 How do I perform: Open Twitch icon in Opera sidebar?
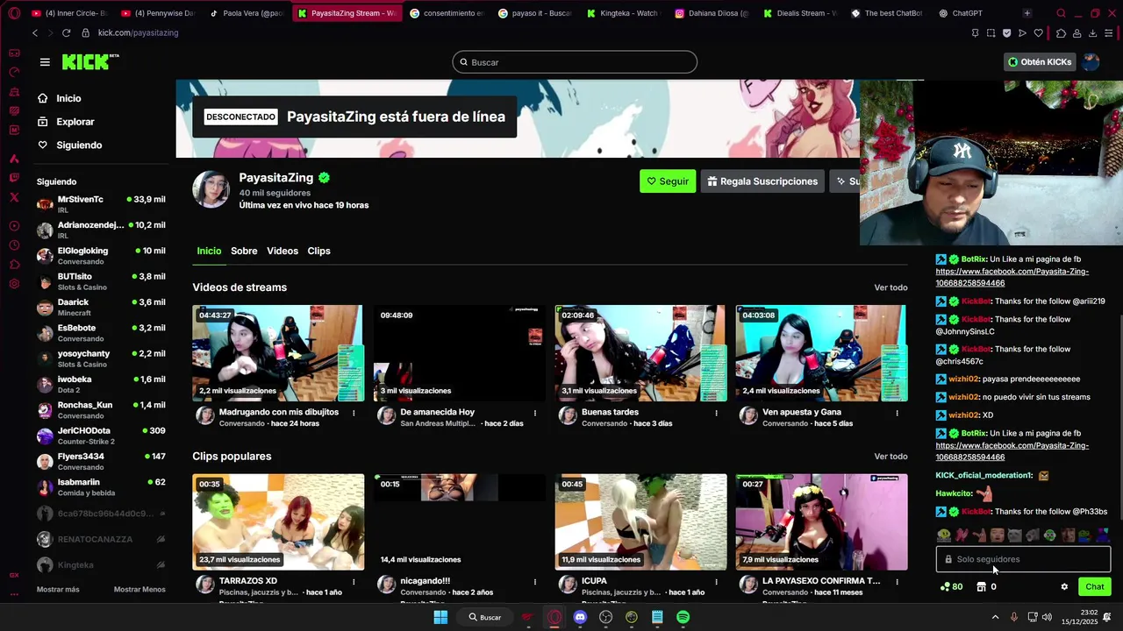[x=14, y=178]
